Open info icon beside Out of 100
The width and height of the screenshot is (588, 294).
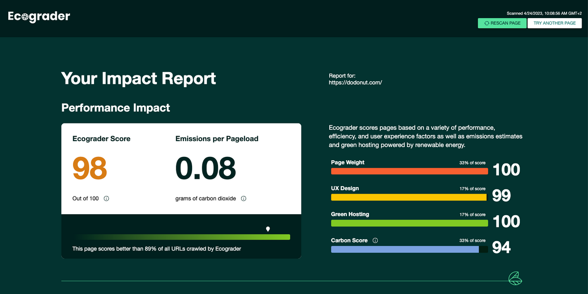[106, 198]
